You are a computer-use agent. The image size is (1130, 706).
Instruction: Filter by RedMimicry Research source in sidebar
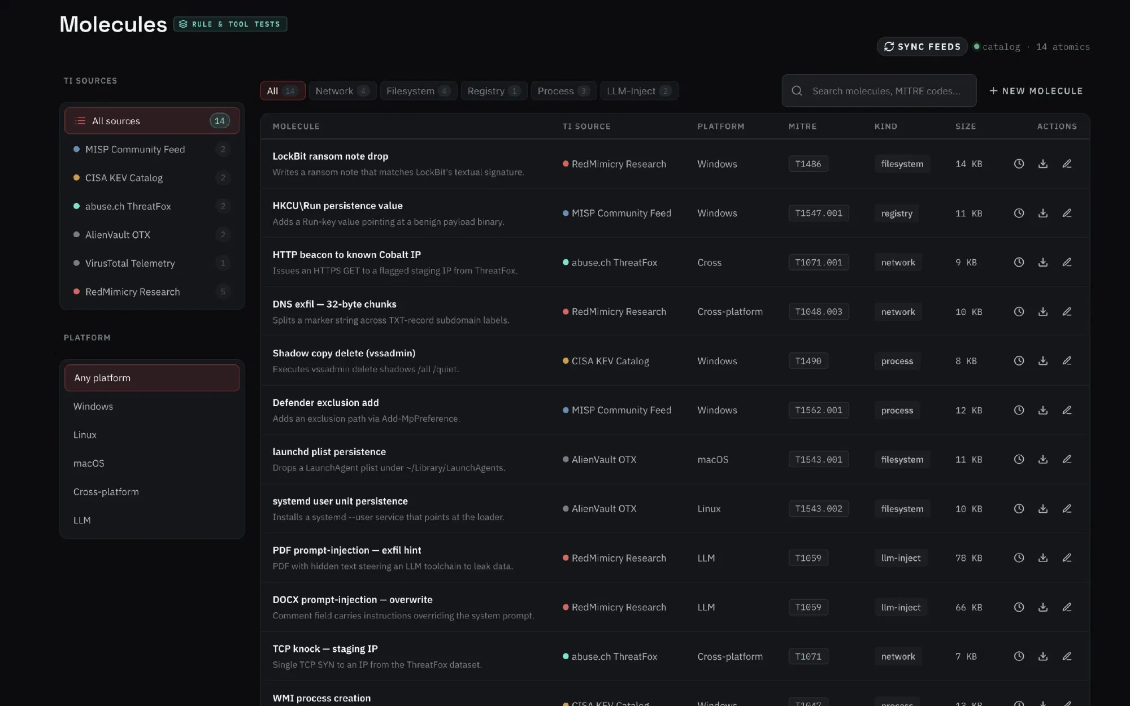pyautogui.click(x=152, y=291)
